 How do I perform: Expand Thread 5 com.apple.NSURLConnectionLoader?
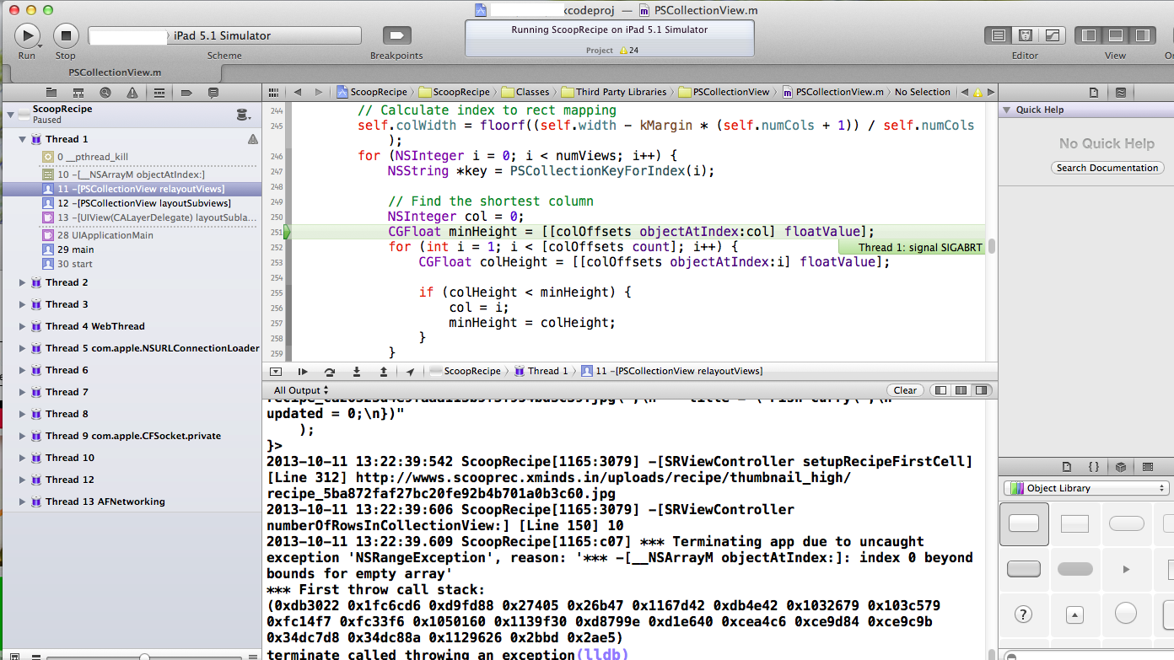[23, 348]
